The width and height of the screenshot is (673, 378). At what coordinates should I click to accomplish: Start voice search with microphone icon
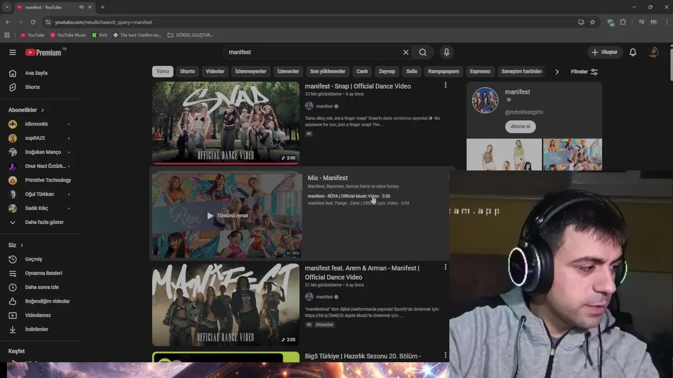pyautogui.click(x=446, y=52)
